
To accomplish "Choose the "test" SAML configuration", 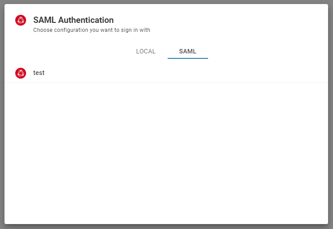I will (x=166, y=73).
